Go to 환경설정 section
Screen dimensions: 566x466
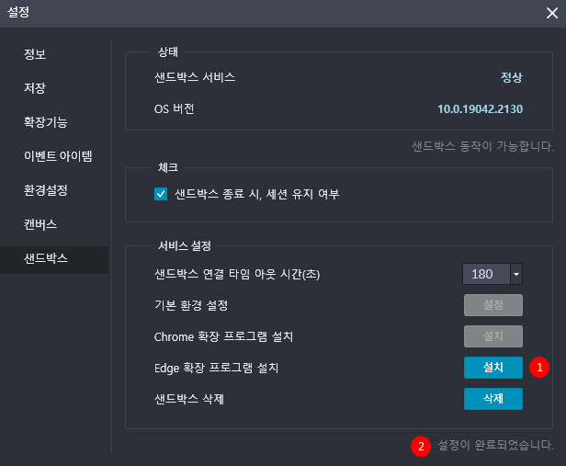click(x=46, y=190)
